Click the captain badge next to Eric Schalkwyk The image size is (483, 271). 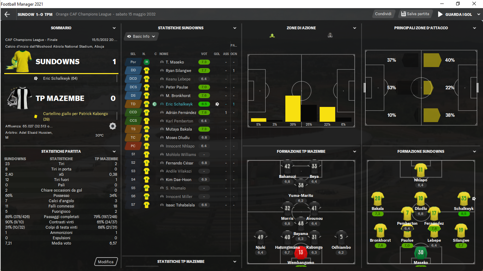155,104
